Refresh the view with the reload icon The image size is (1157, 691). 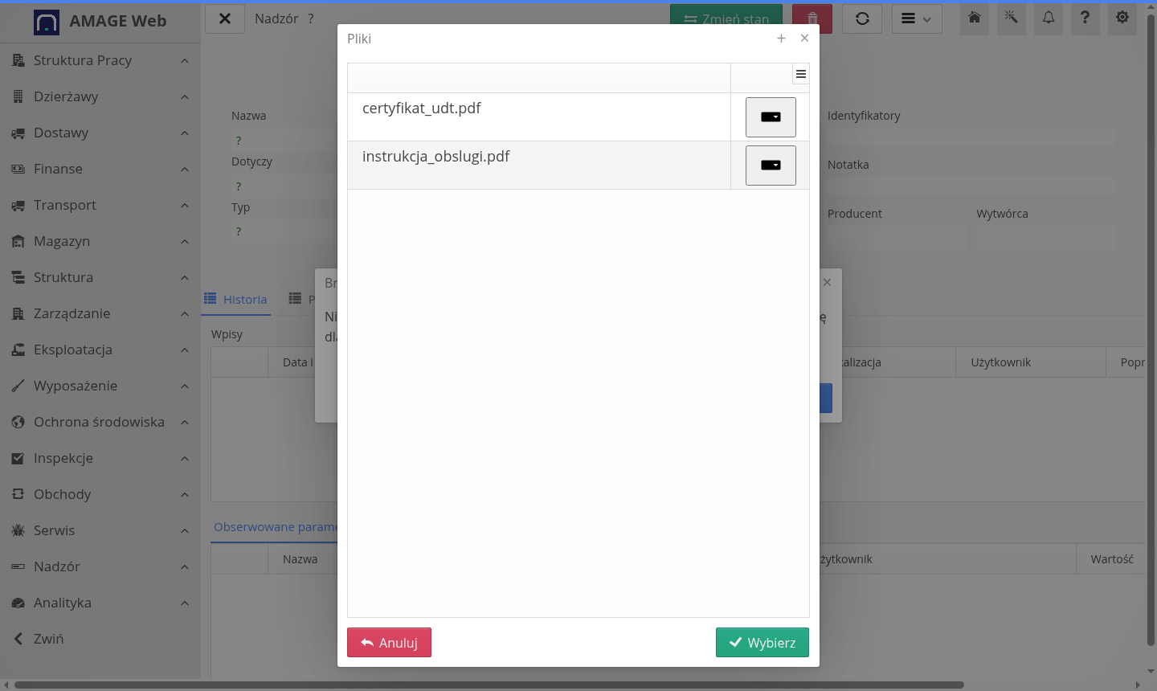[862, 18]
